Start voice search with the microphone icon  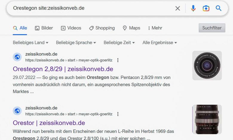coord(193,8)
